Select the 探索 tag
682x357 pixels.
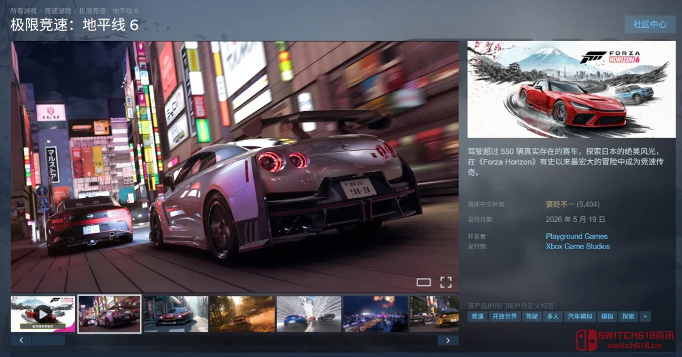tap(628, 317)
